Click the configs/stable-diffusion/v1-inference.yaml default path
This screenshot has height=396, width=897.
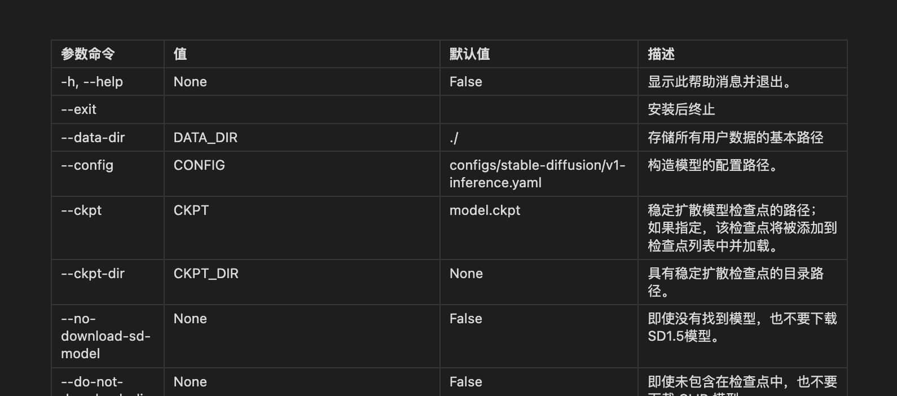tap(537, 174)
